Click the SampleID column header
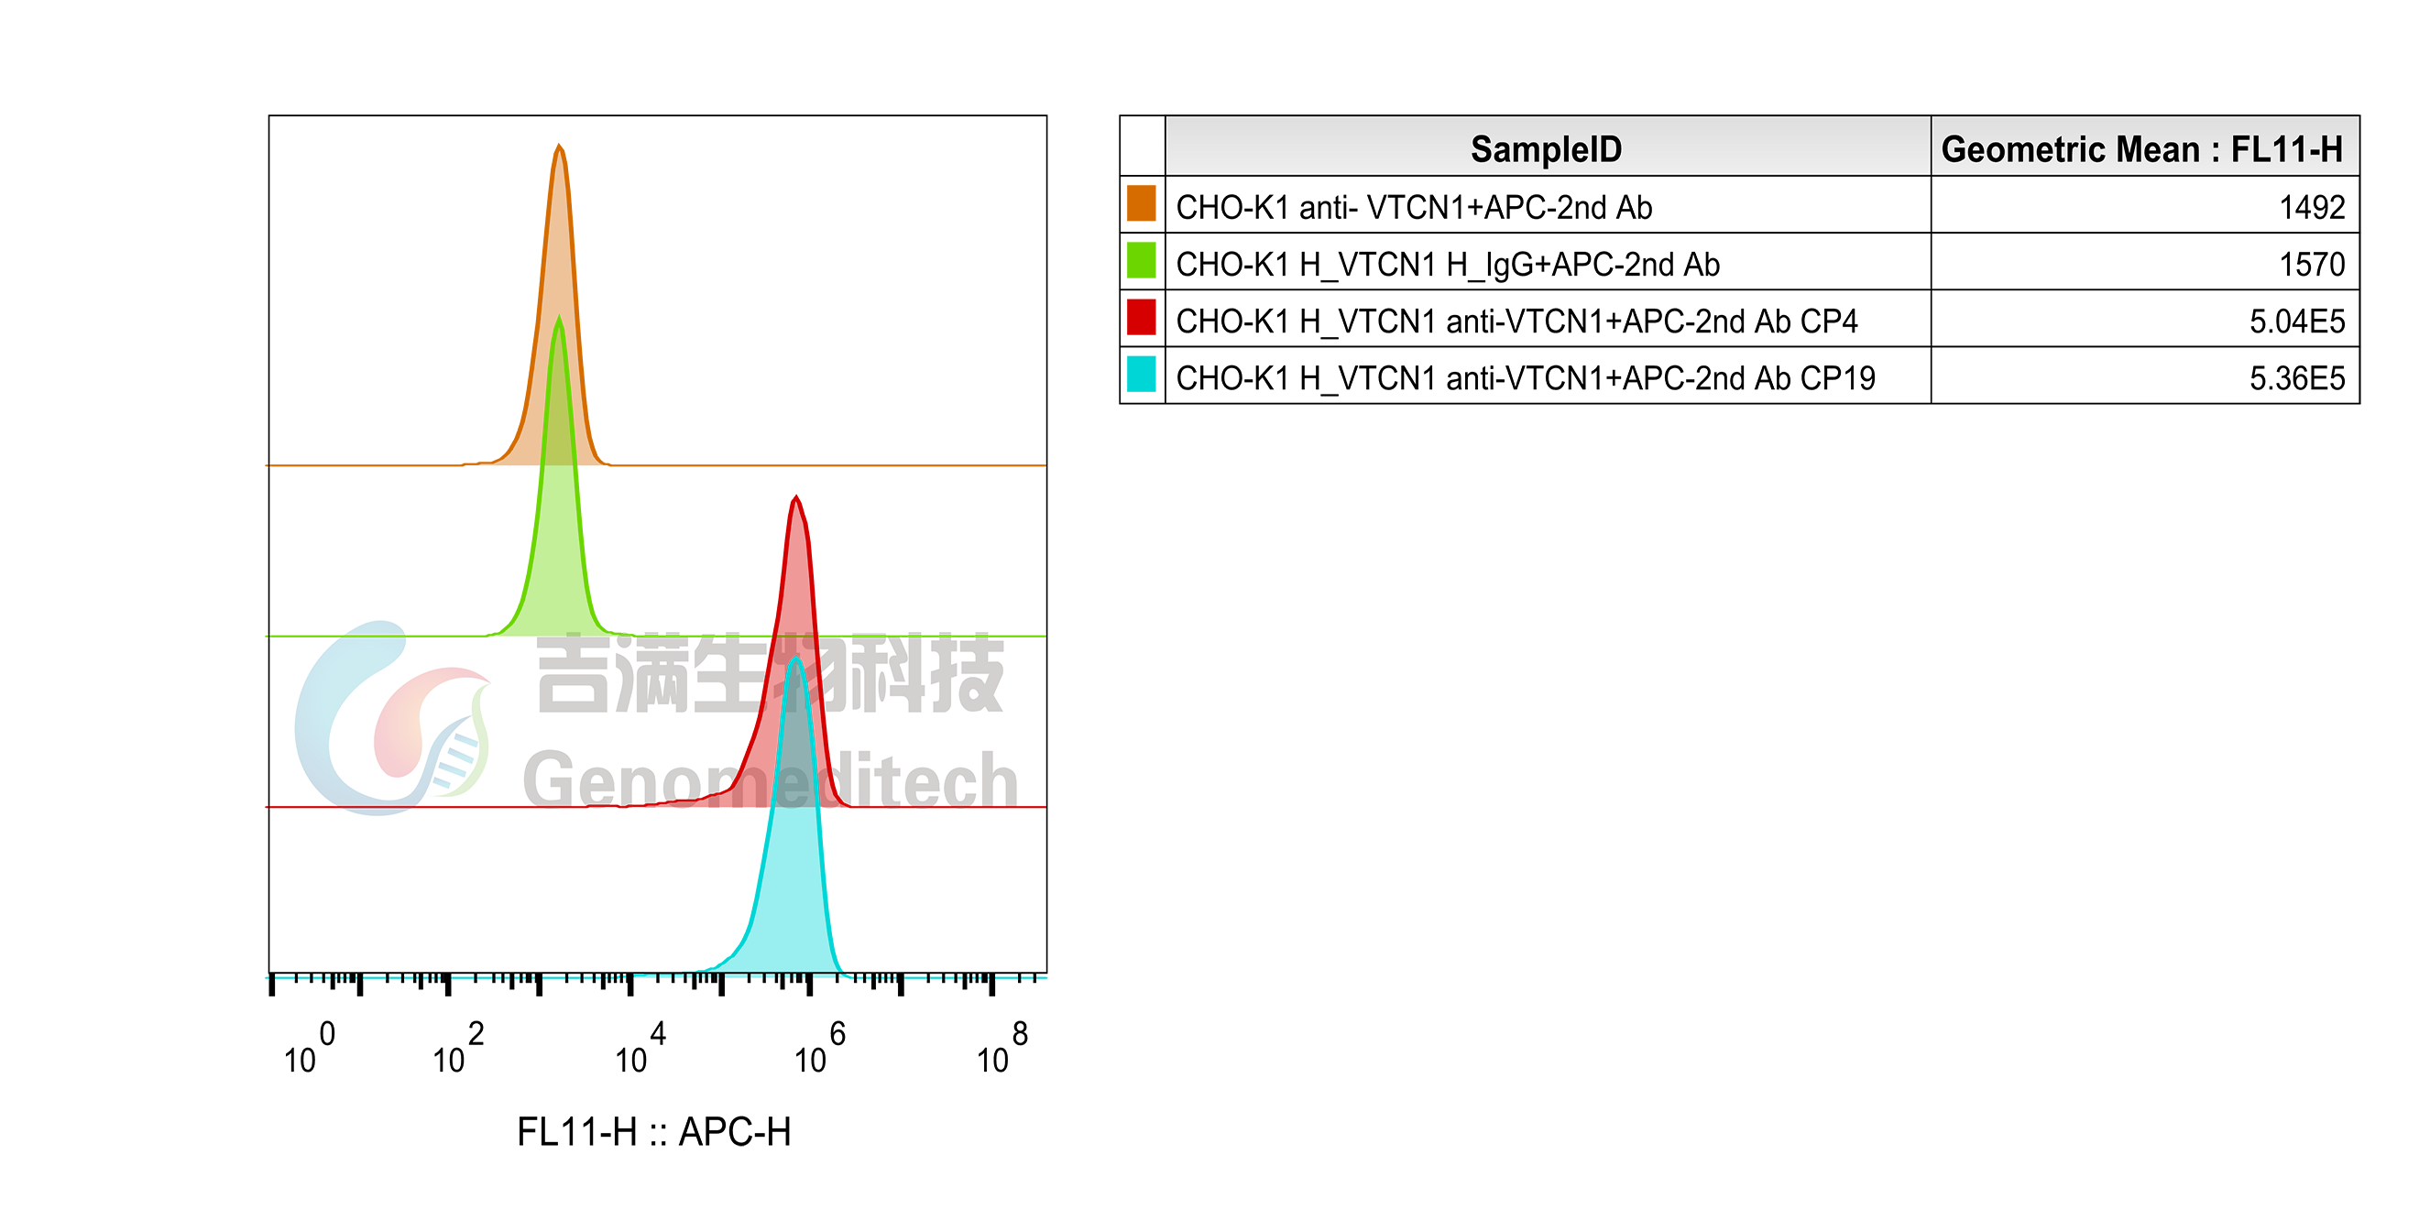 point(1546,148)
